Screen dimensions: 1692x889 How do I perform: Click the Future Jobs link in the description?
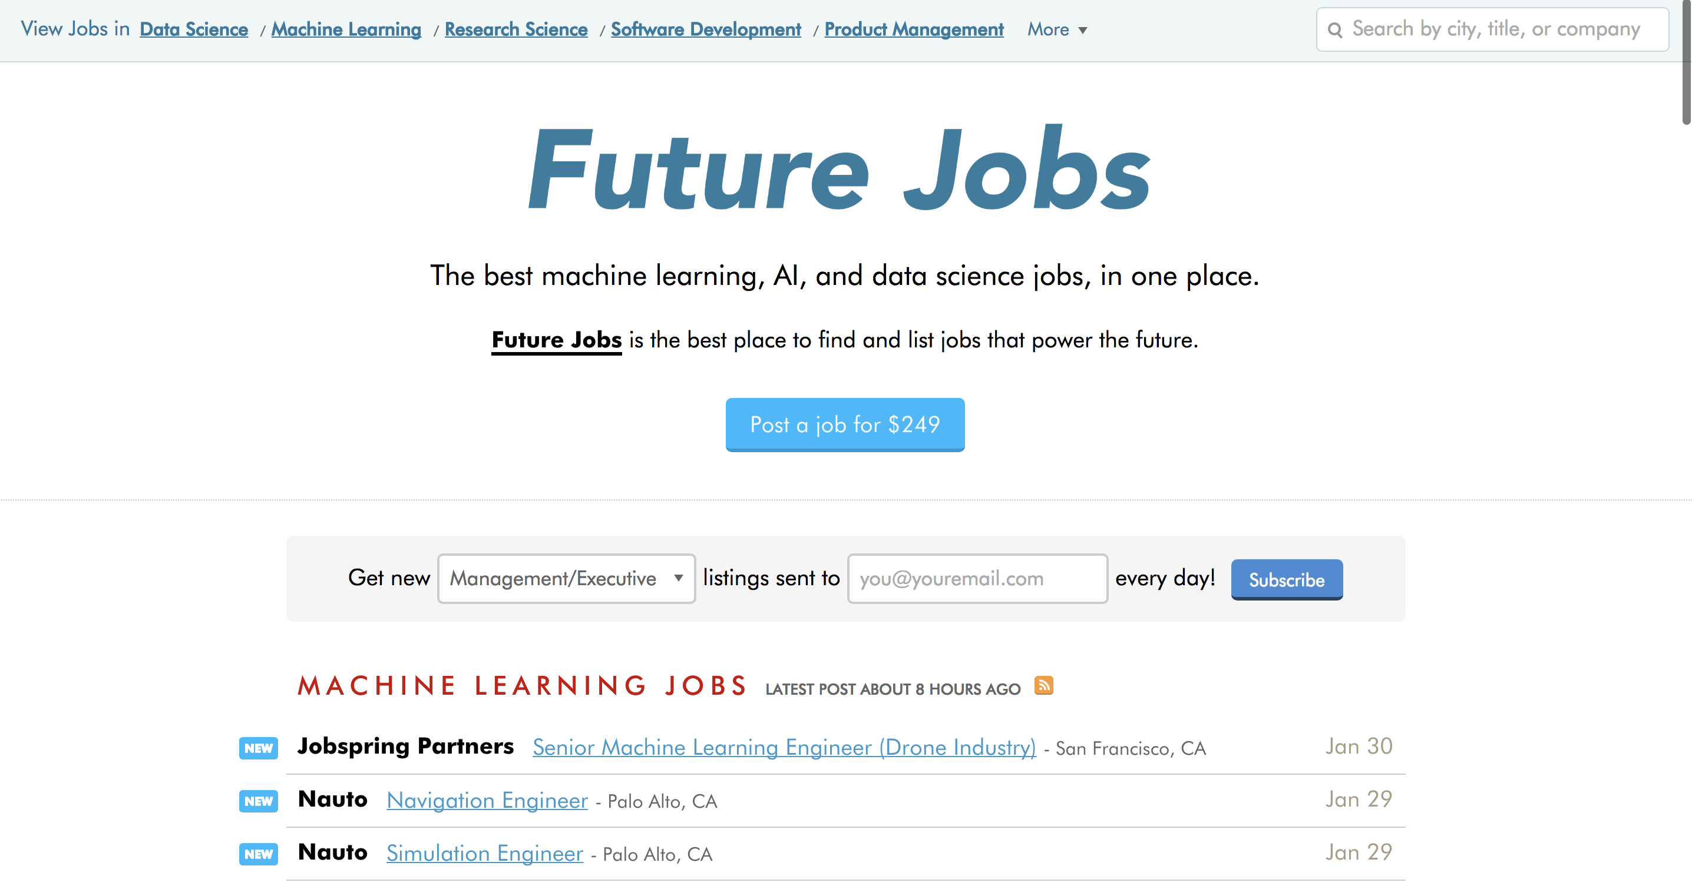[556, 340]
